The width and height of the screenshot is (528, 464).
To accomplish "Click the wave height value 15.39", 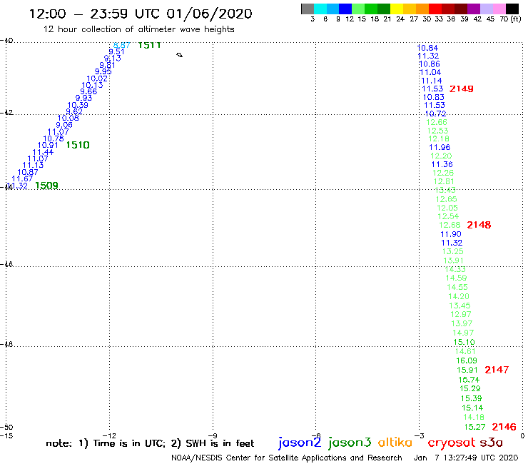I will [x=472, y=398].
